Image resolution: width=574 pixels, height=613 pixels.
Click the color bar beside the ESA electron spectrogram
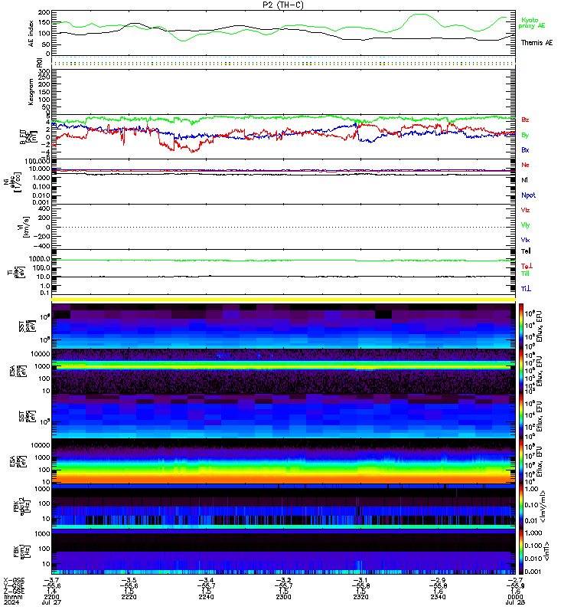[x=521, y=461]
